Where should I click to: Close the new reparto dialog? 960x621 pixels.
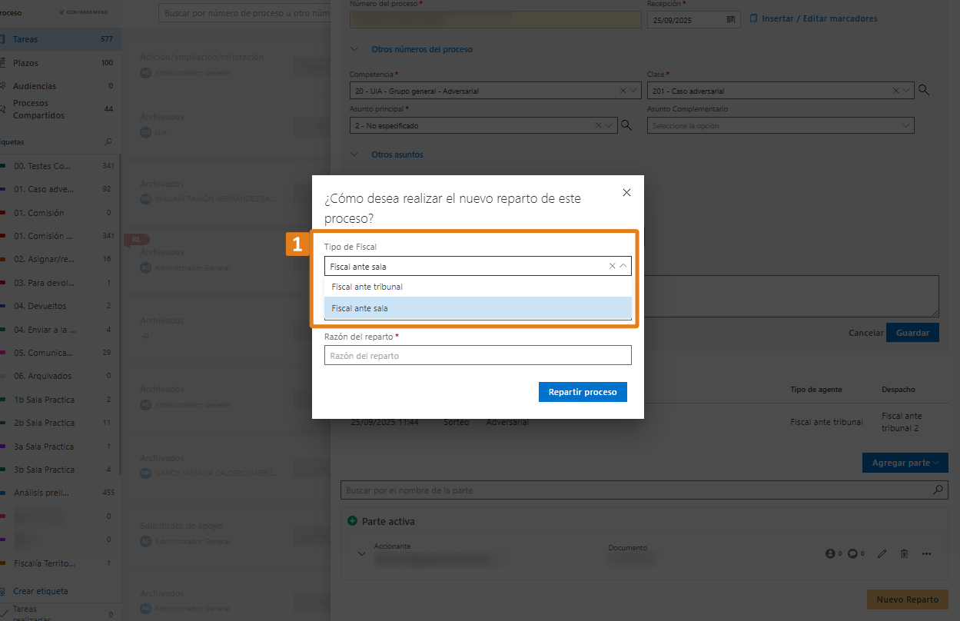coord(626,193)
